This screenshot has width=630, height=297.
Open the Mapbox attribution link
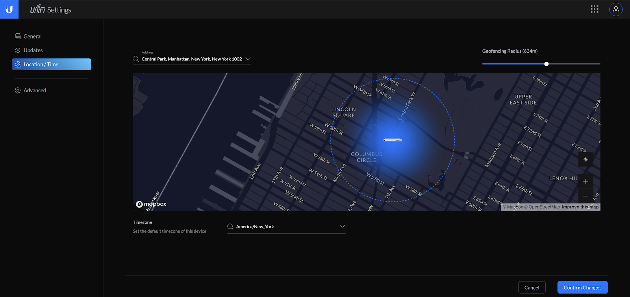(x=513, y=207)
